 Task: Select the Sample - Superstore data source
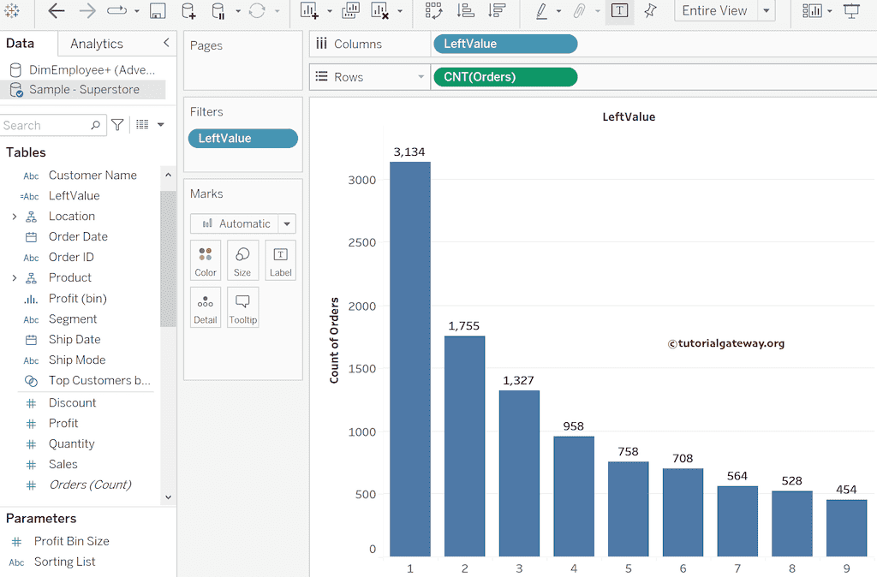[86, 89]
